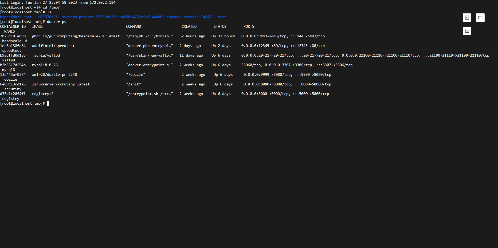Click container ID d35d1c20f4f1
The width and height of the screenshot is (498, 248).
point(13,94)
